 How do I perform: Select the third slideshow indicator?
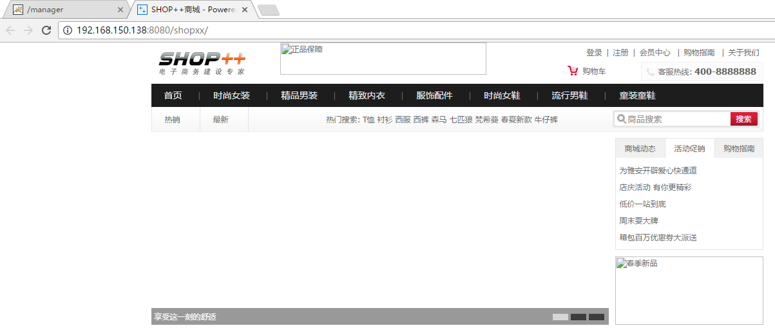597,317
